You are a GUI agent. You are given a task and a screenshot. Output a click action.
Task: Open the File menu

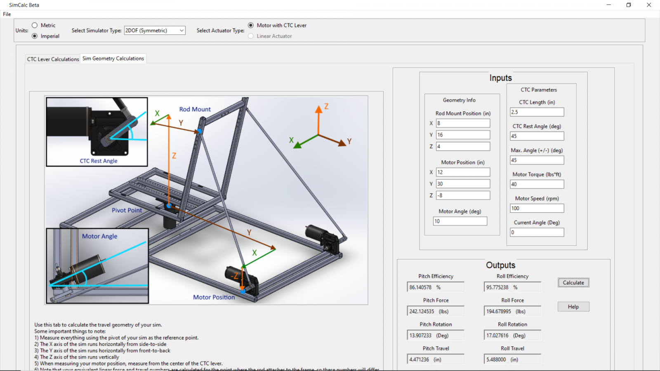click(x=7, y=14)
